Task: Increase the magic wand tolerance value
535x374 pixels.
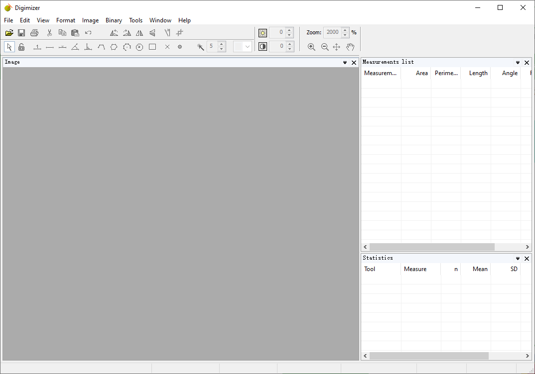Action: 222,44
